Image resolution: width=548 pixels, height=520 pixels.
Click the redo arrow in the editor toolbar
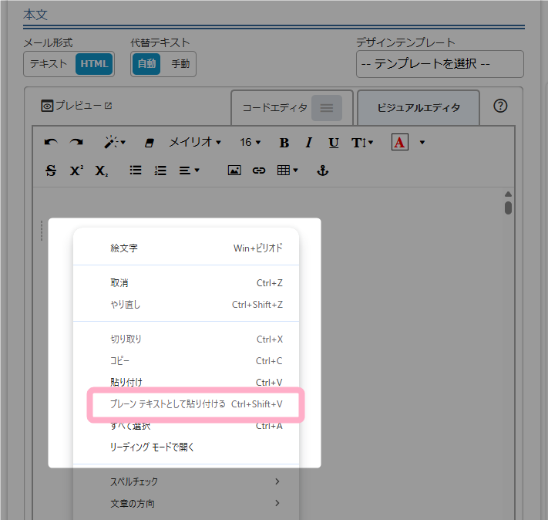coord(76,143)
